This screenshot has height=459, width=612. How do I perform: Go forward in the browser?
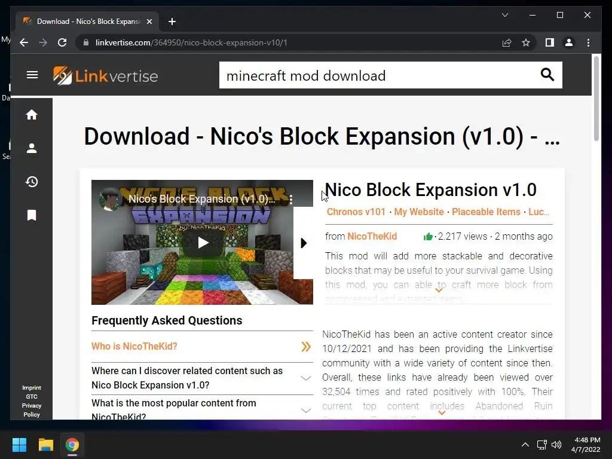(x=43, y=42)
